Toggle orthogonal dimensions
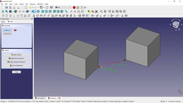The width and height of the screenshot is (183, 103). coord(17,62)
